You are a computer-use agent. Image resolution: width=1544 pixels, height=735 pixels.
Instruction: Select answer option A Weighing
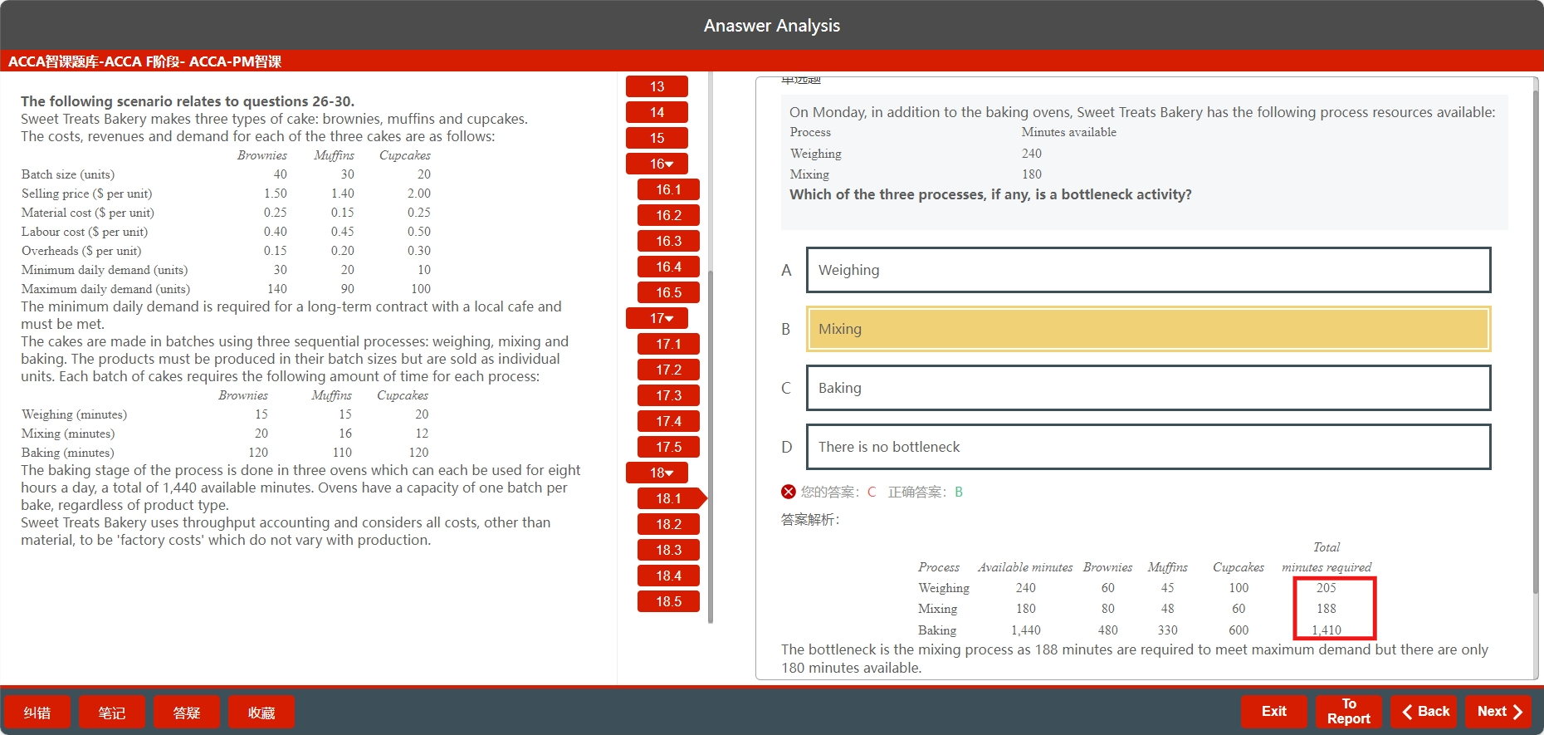tap(1148, 270)
